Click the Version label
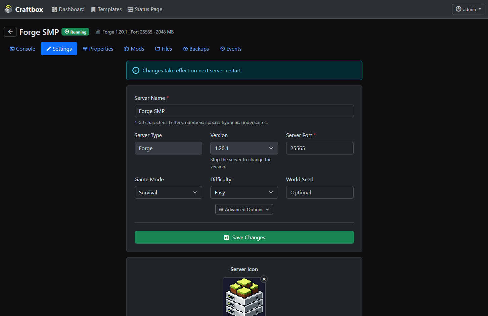The height and width of the screenshot is (316, 488). pyautogui.click(x=219, y=135)
